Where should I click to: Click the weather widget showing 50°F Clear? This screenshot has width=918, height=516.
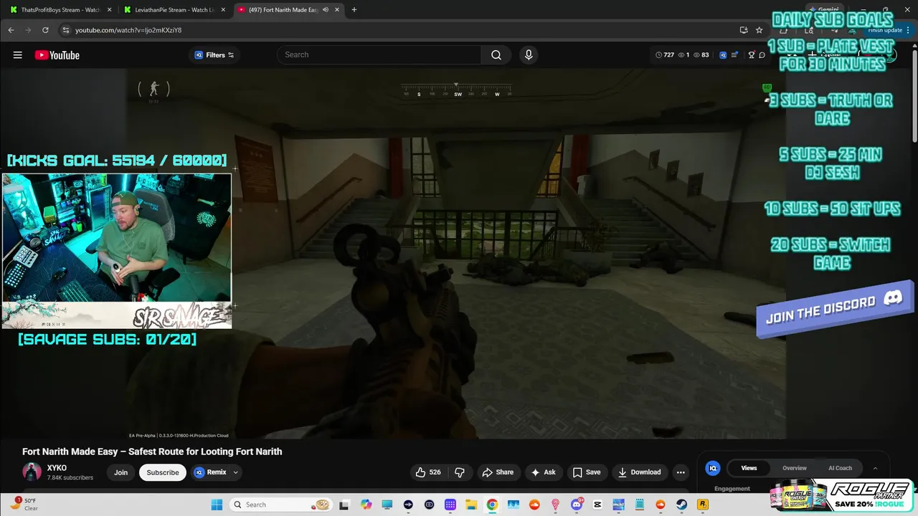point(24,504)
